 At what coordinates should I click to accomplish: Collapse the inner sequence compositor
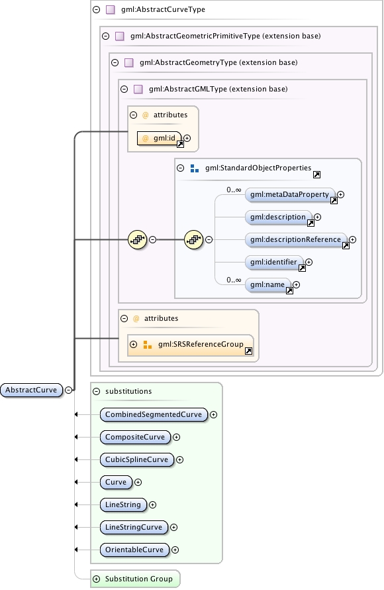click(x=209, y=240)
